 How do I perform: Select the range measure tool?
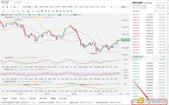(x=33, y=11)
